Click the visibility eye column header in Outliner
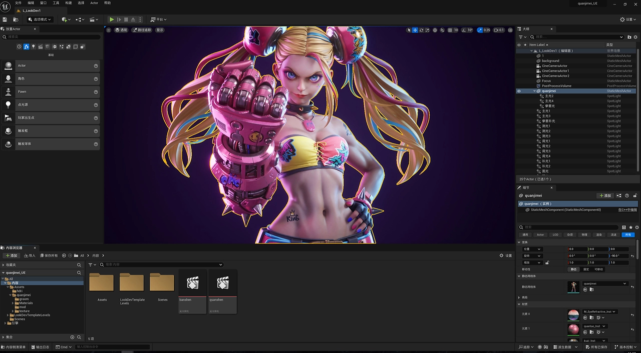 pyautogui.click(x=519, y=44)
